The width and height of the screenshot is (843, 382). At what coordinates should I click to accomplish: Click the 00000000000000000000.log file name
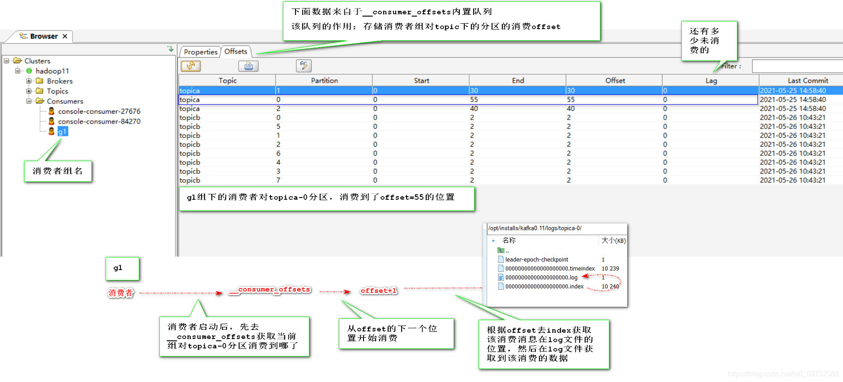click(x=541, y=278)
